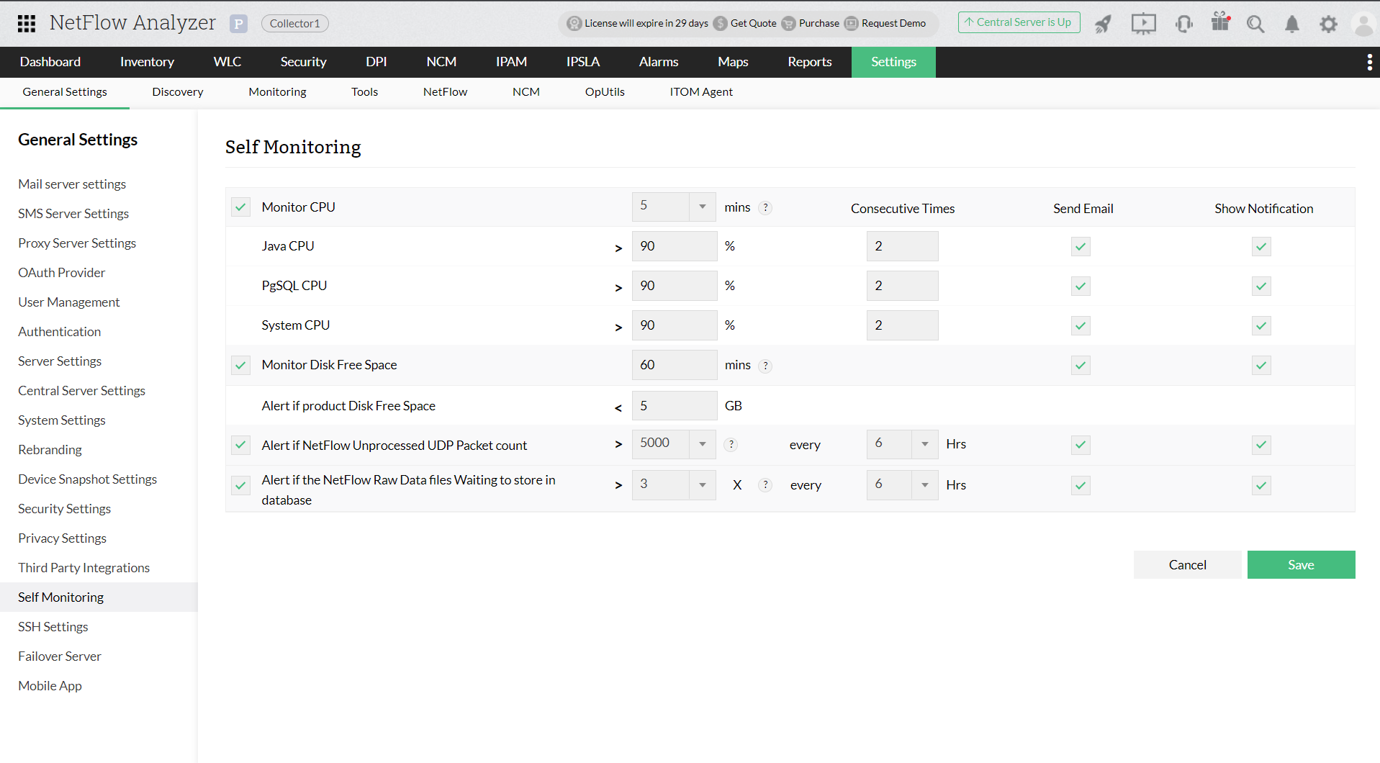Screen dimensions: 1380x763
Task: Click the rocket icon in the top bar
Action: coord(1103,23)
